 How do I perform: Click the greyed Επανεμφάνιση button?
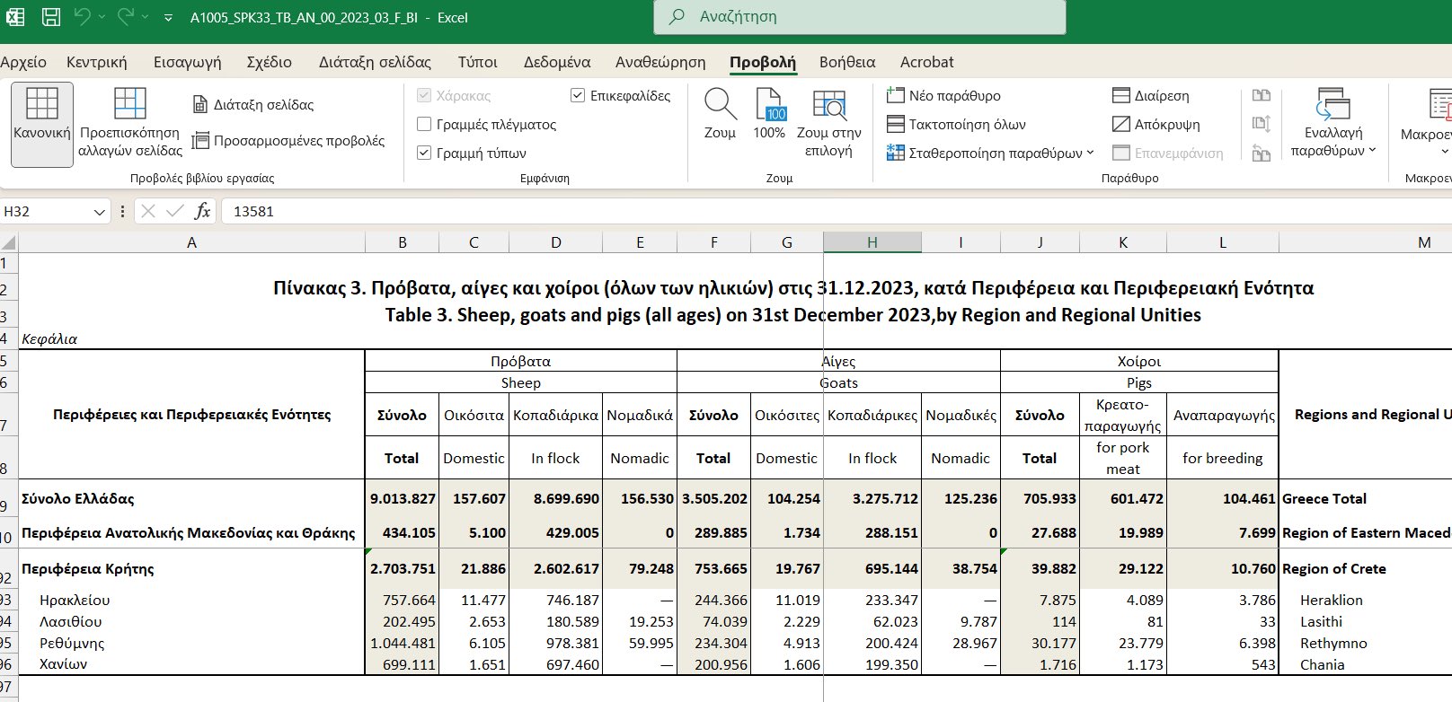click(x=1167, y=153)
